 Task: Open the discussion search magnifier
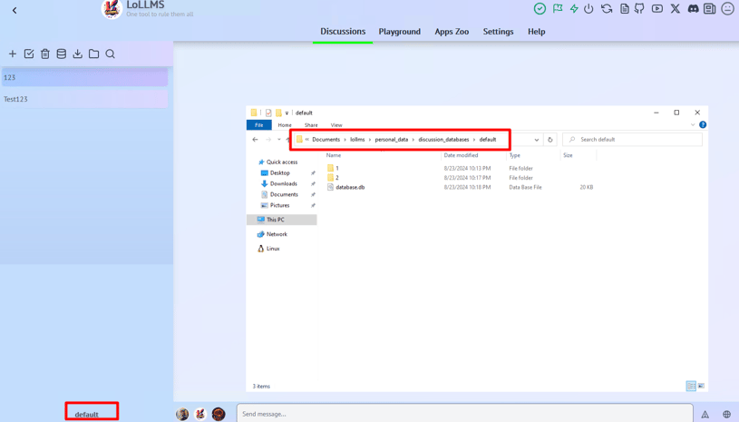coord(111,54)
